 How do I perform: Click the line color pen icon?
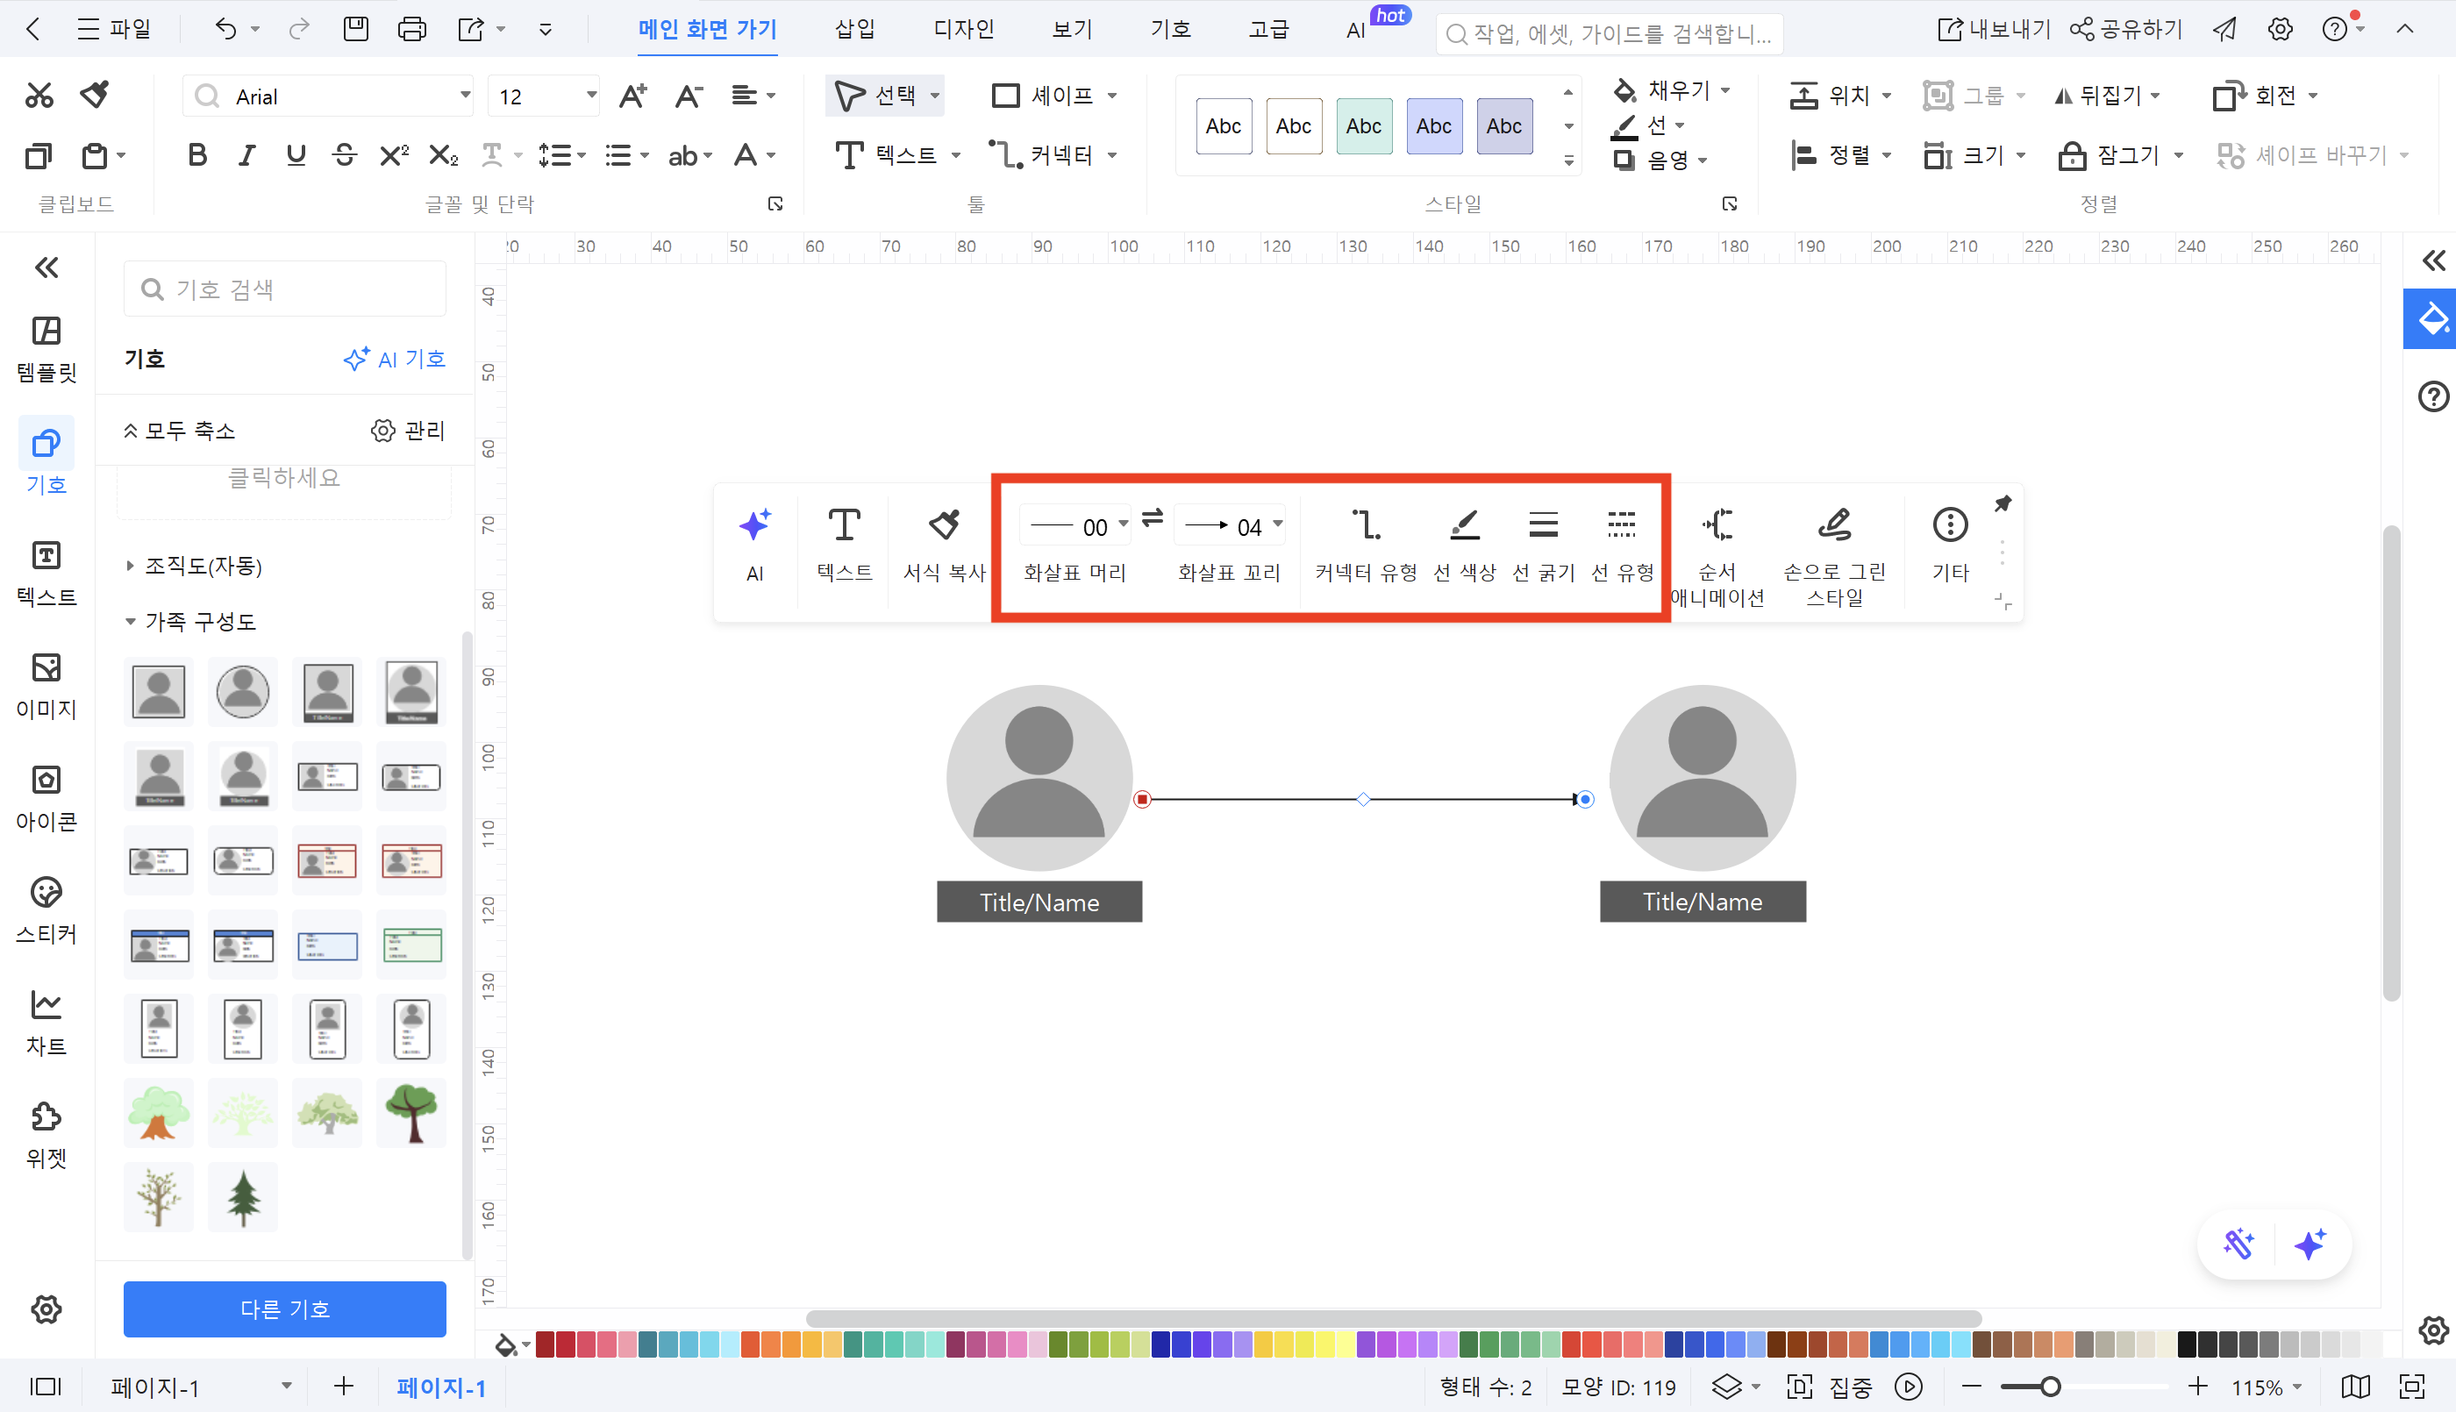pyautogui.click(x=1464, y=526)
